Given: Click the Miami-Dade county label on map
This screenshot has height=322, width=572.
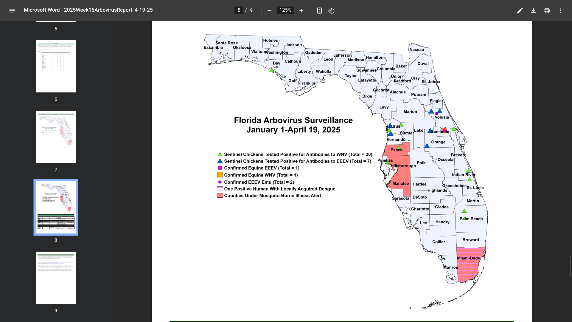Looking at the screenshot, I should [x=468, y=258].
